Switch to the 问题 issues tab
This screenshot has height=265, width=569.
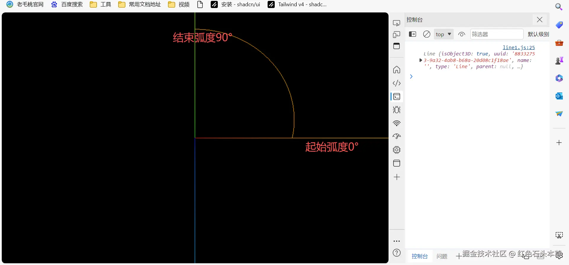442,256
